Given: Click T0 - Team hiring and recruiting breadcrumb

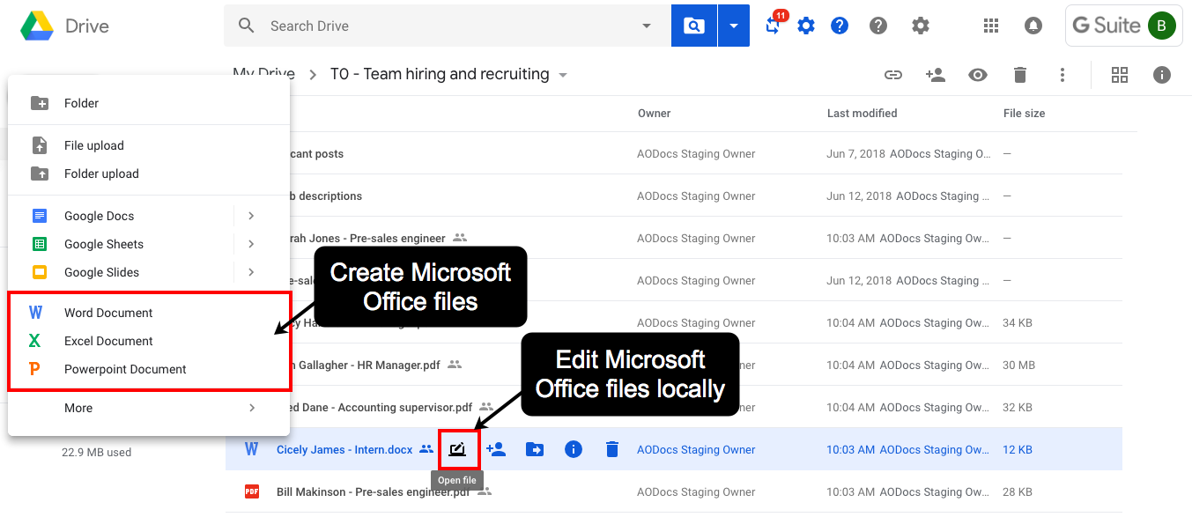Looking at the screenshot, I should [440, 74].
